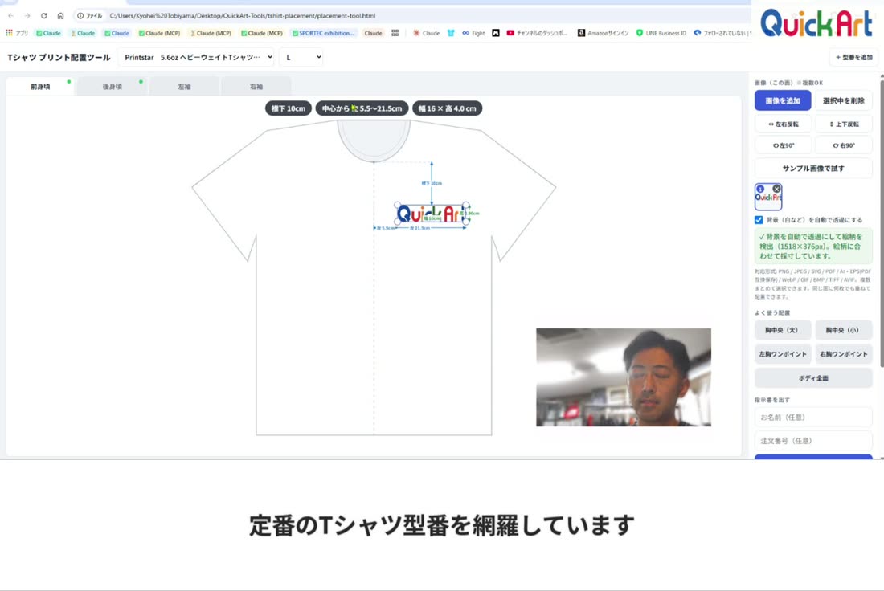Image resolution: width=884 pixels, height=591 pixels.
Task: Click the address bar URL
Action: [x=243, y=16]
